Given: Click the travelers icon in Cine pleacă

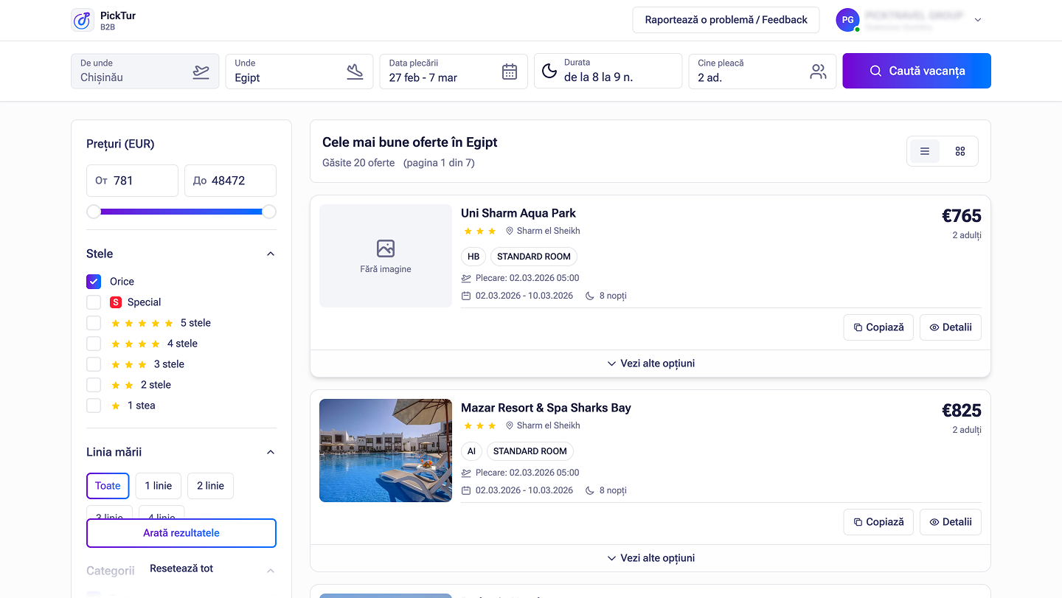Looking at the screenshot, I should pos(818,72).
